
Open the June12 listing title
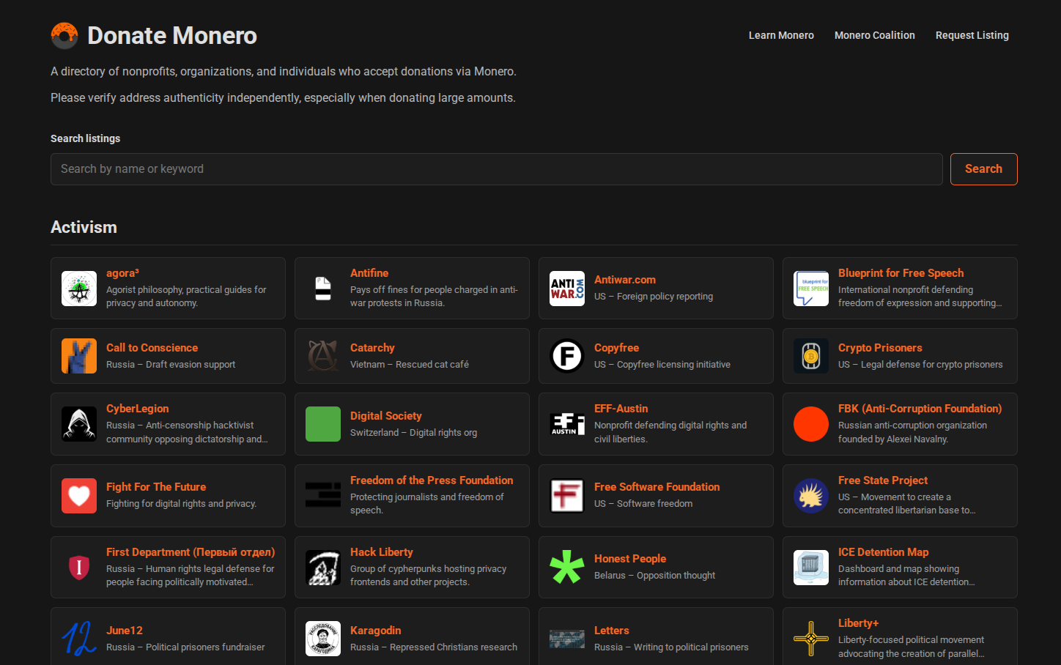[125, 631]
